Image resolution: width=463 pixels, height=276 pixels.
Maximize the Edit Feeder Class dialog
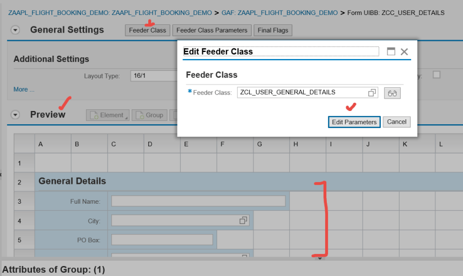[391, 51]
